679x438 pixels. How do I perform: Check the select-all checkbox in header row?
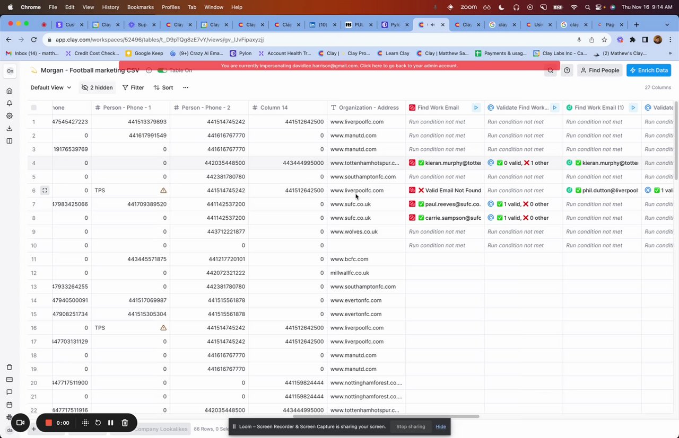coord(34,108)
